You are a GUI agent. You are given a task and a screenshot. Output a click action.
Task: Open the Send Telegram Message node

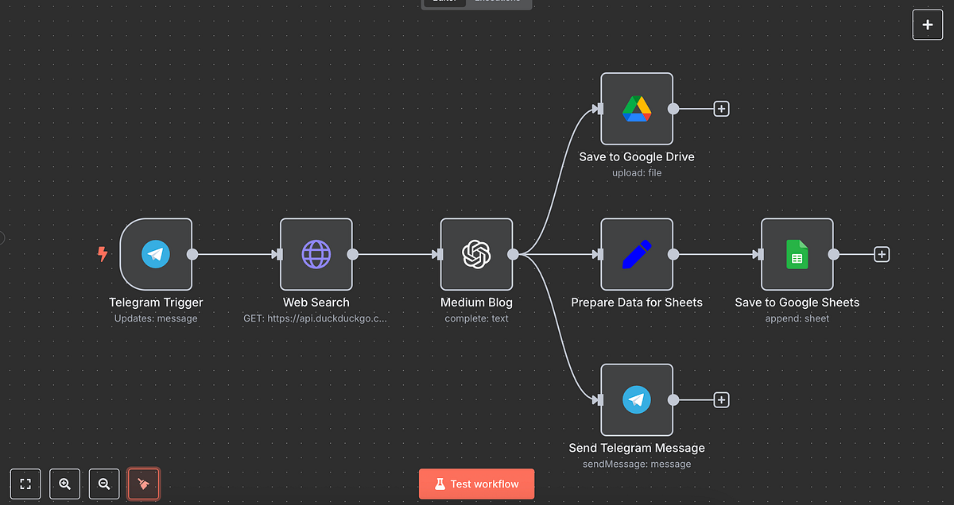coord(637,399)
